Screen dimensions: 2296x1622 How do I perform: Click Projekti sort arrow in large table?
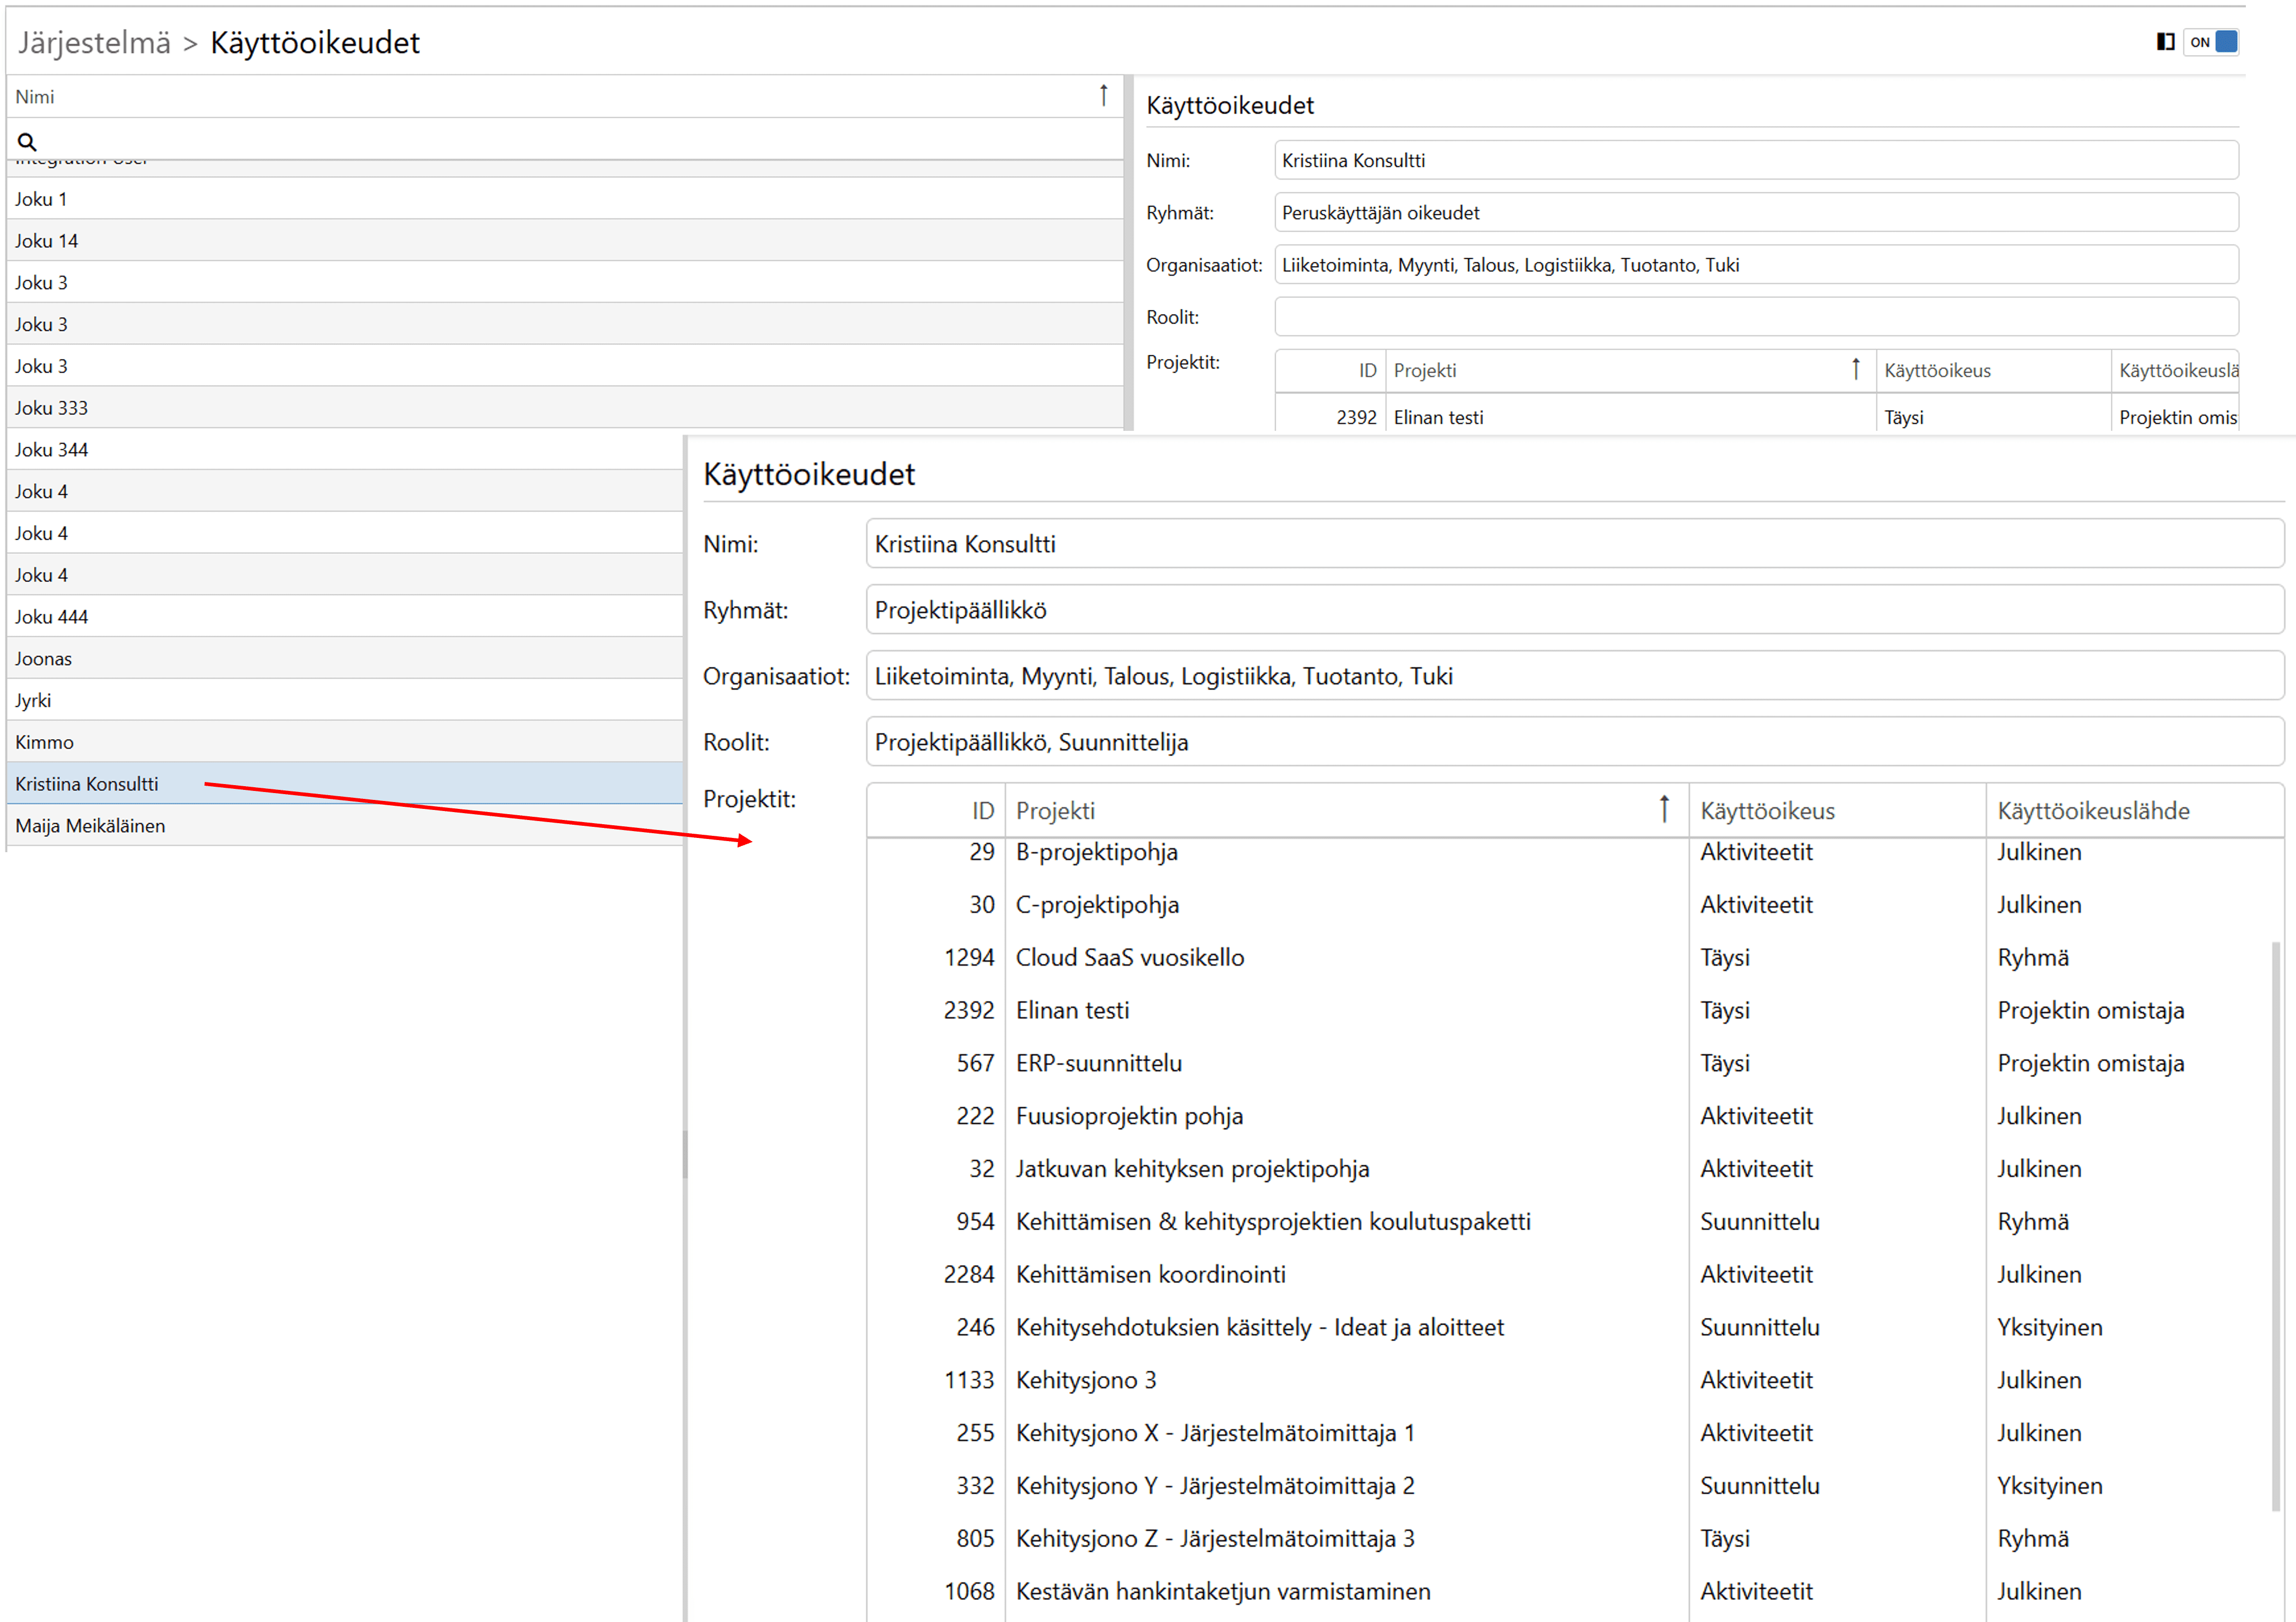coord(1664,810)
